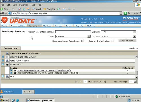The image size is (141, 102).
Task: Expand Intel Pentium Cores: 1 device entry
Action: coord(11,70)
